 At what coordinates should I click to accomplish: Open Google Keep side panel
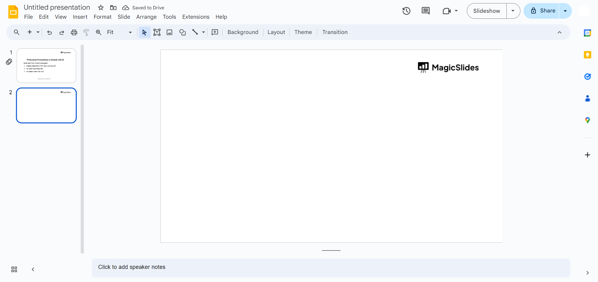pyautogui.click(x=587, y=55)
